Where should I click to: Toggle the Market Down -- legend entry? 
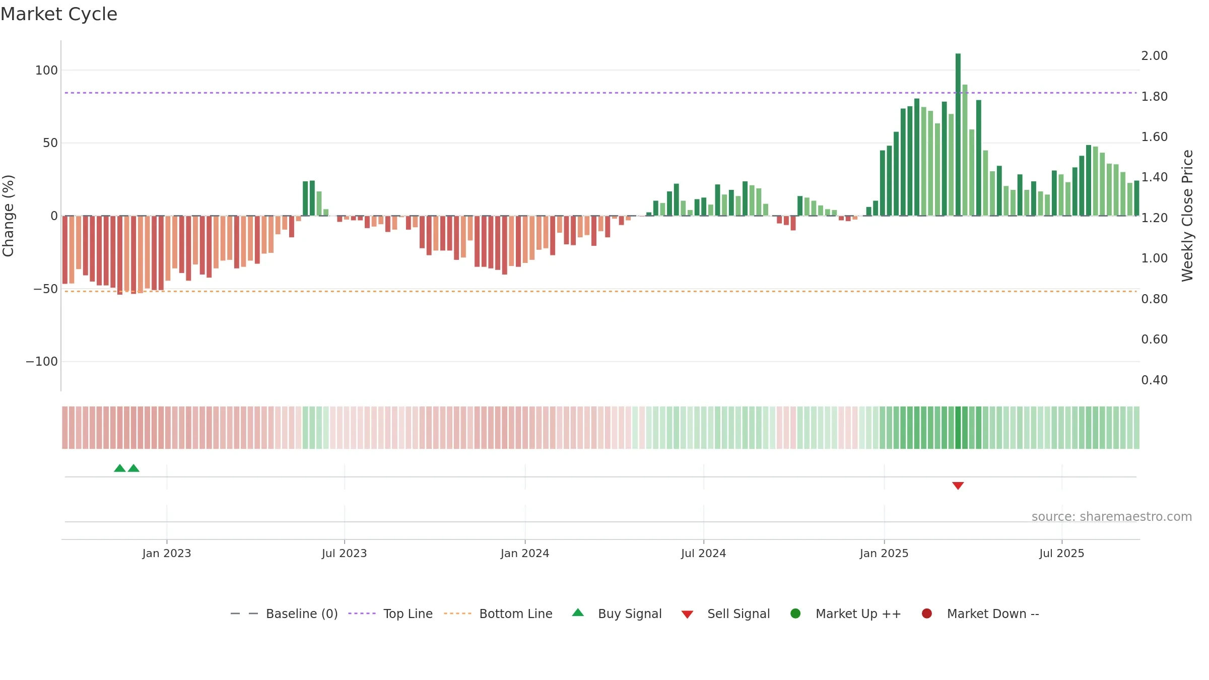point(980,614)
